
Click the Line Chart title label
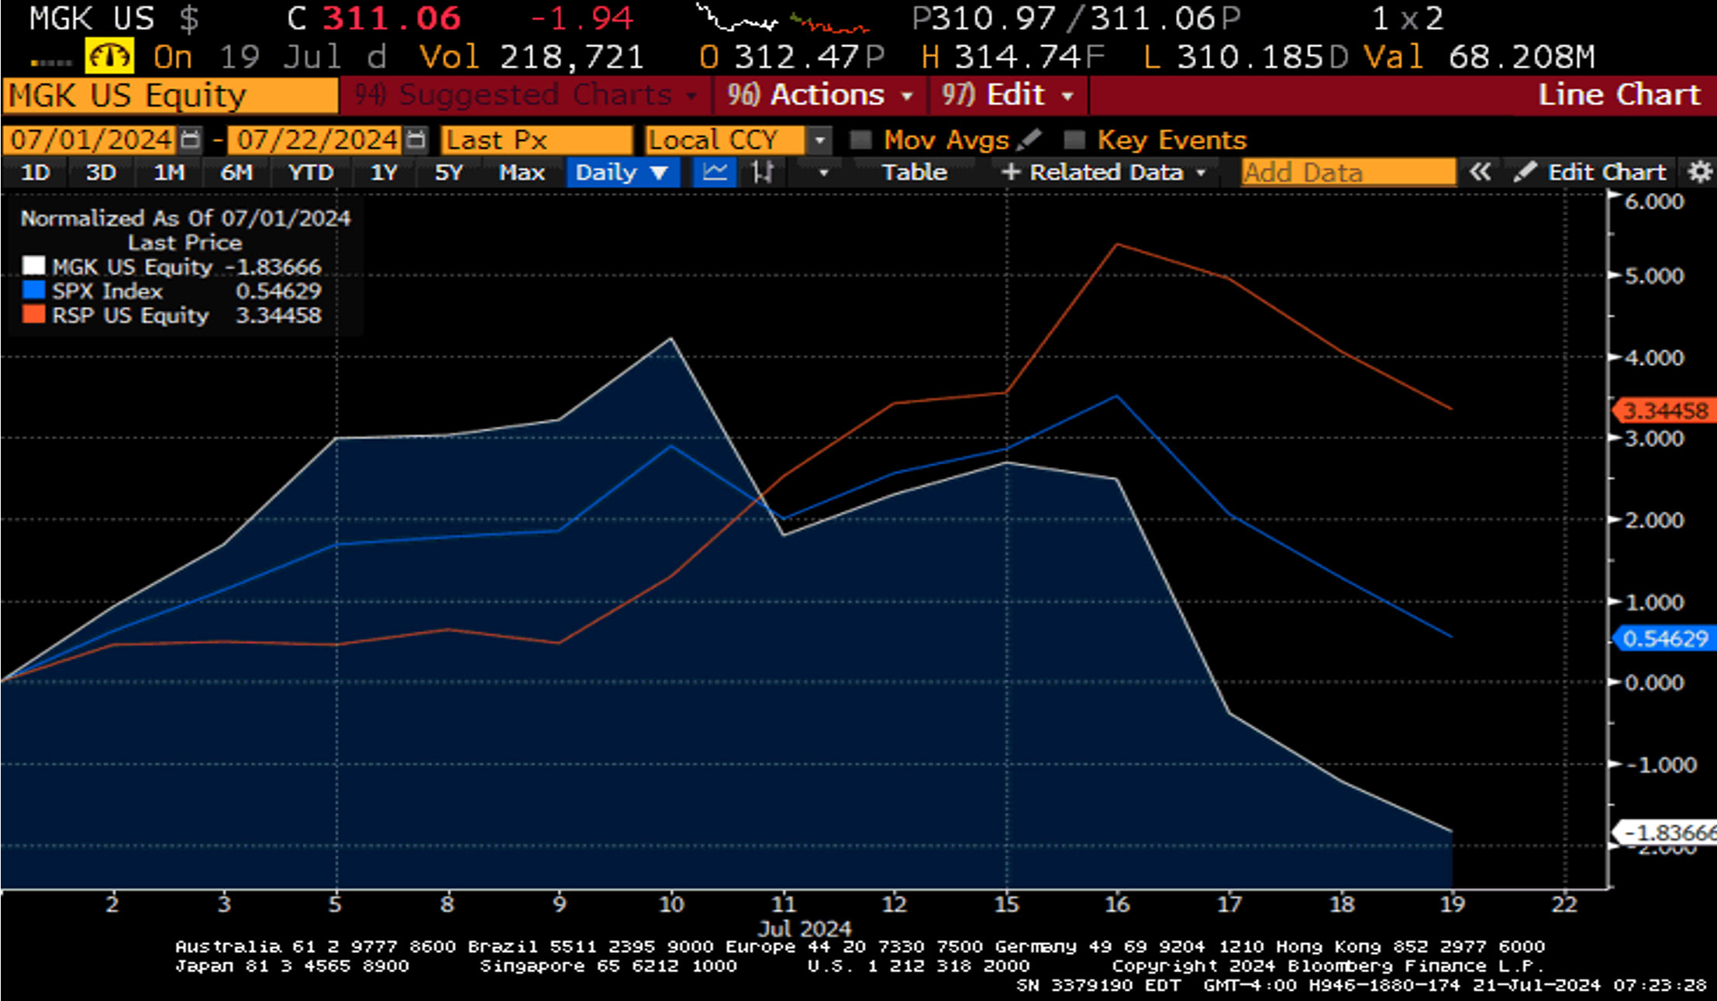pos(1619,95)
